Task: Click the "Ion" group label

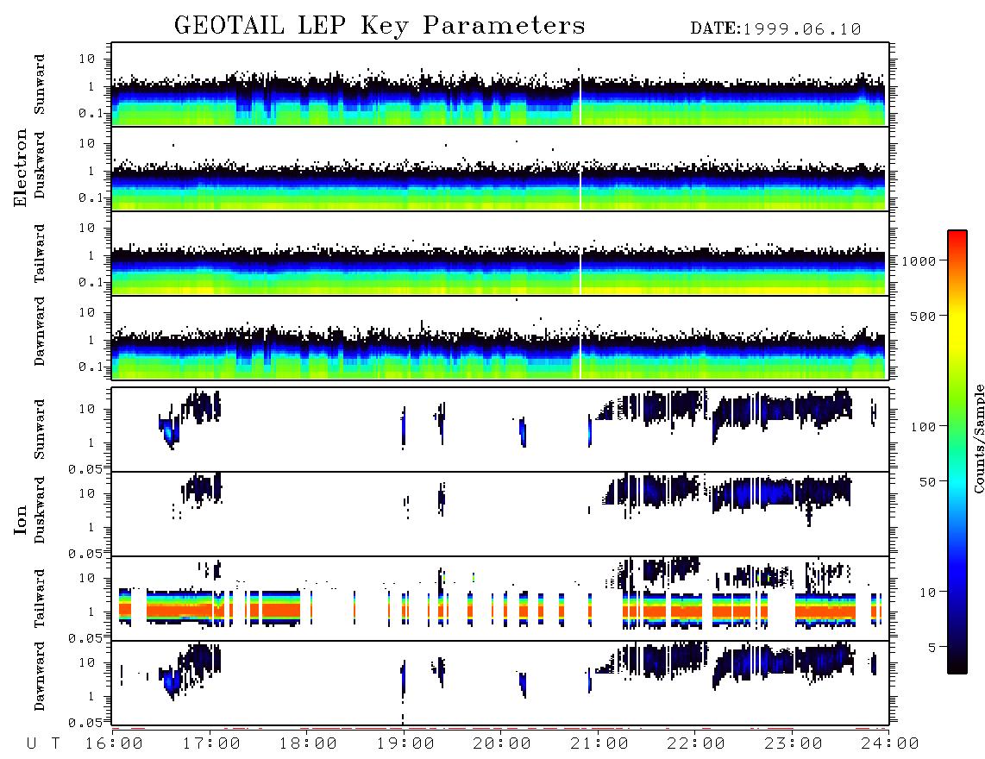Action: pyautogui.click(x=21, y=519)
